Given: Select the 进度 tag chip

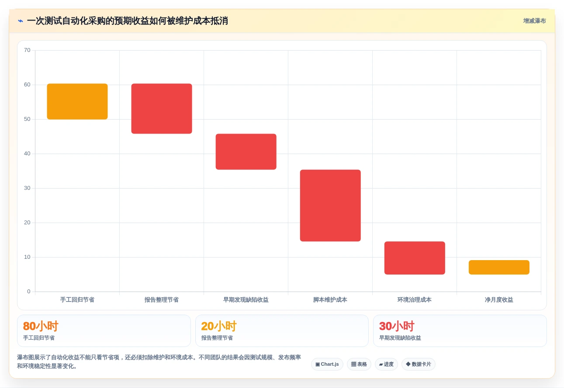Looking at the screenshot, I should (386, 364).
